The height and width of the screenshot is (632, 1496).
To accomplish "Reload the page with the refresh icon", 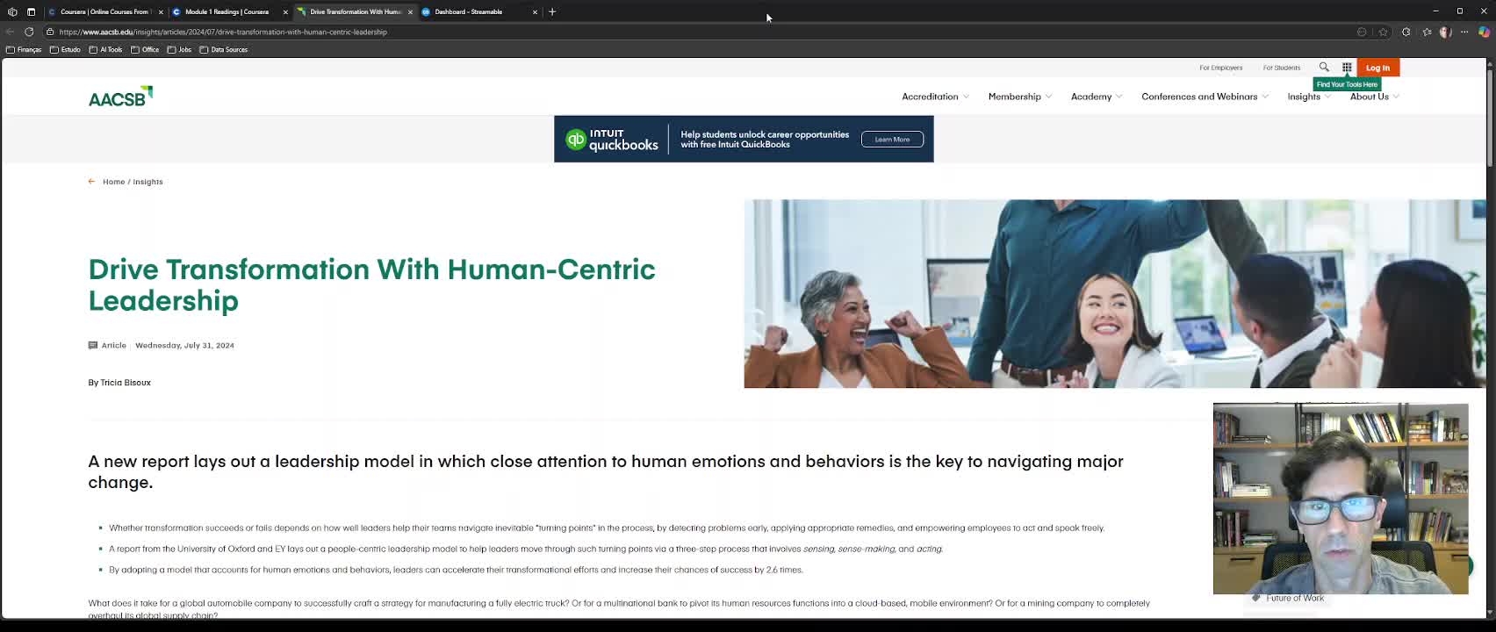I will [x=29, y=32].
